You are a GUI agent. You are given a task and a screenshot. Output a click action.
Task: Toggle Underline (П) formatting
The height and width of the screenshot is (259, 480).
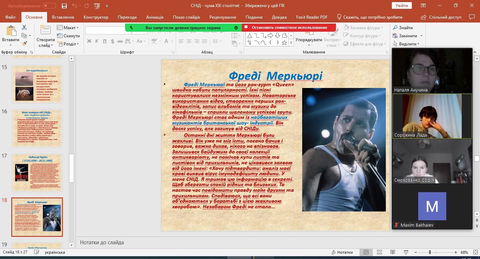pyautogui.click(x=105, y=41)
